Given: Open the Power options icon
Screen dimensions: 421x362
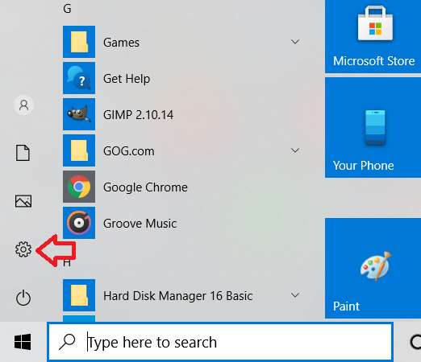Looking at the screenshot, I should pyautogui.click(x=23, y=298).
